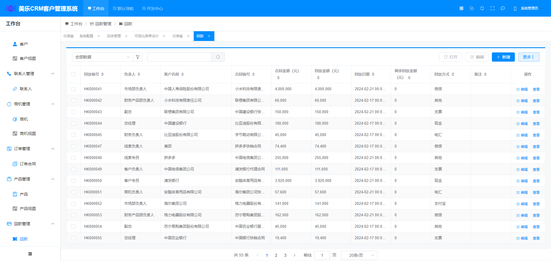Image resolution: width=551 pixels, height=261 pixels.
Task: Click the filter funnel icon
Action: click(x=138, y=57)
